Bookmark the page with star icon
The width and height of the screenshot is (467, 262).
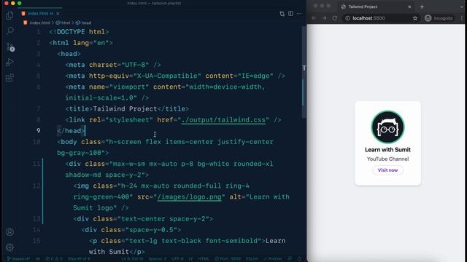[x=415, y=18]
